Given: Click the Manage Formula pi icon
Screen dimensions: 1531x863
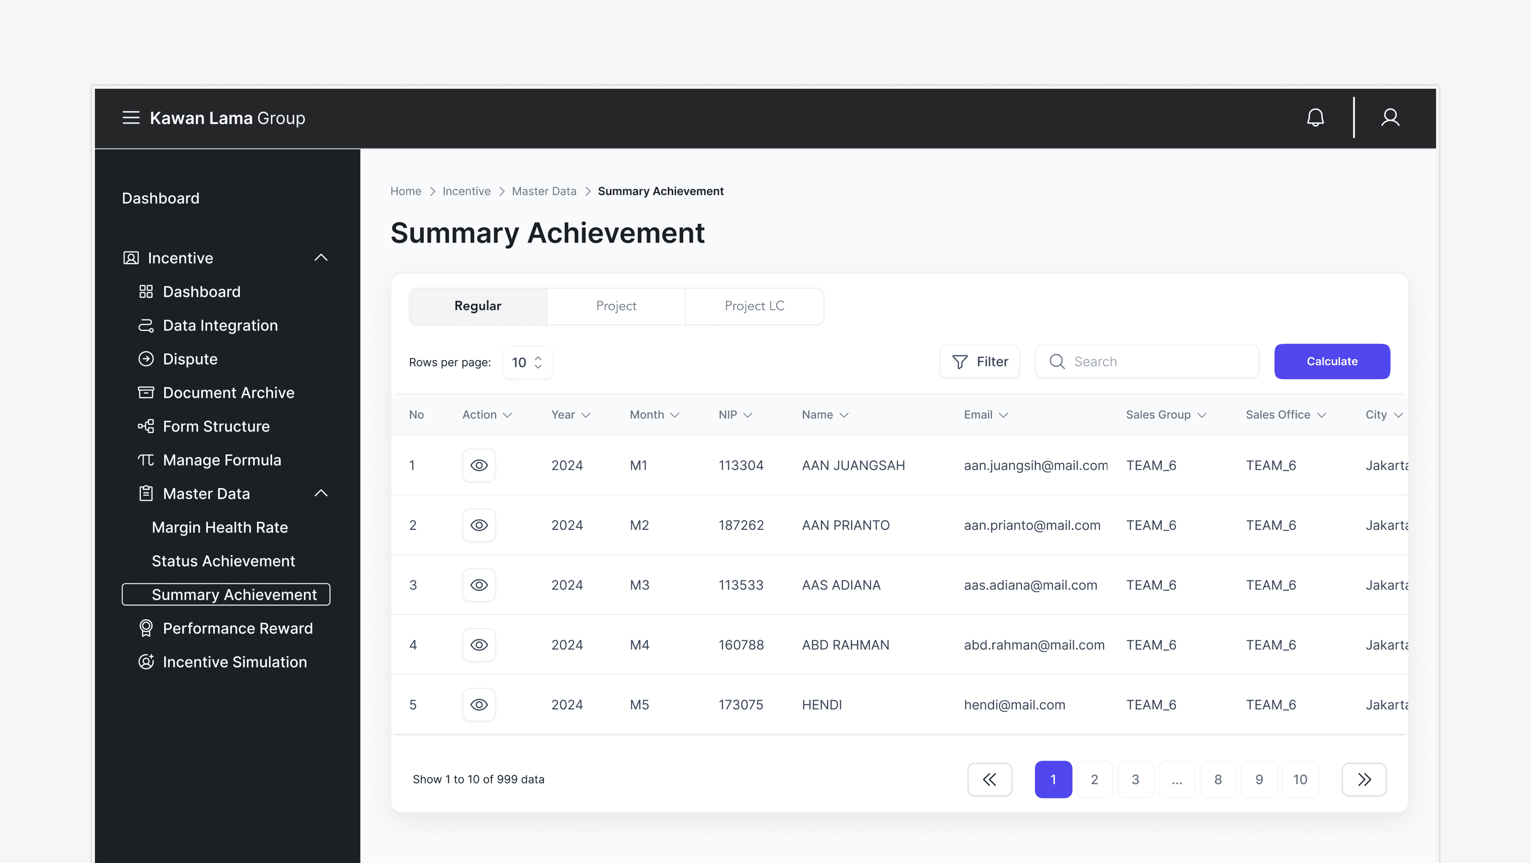Looking at the screenshot, I should tap(145, 459).
